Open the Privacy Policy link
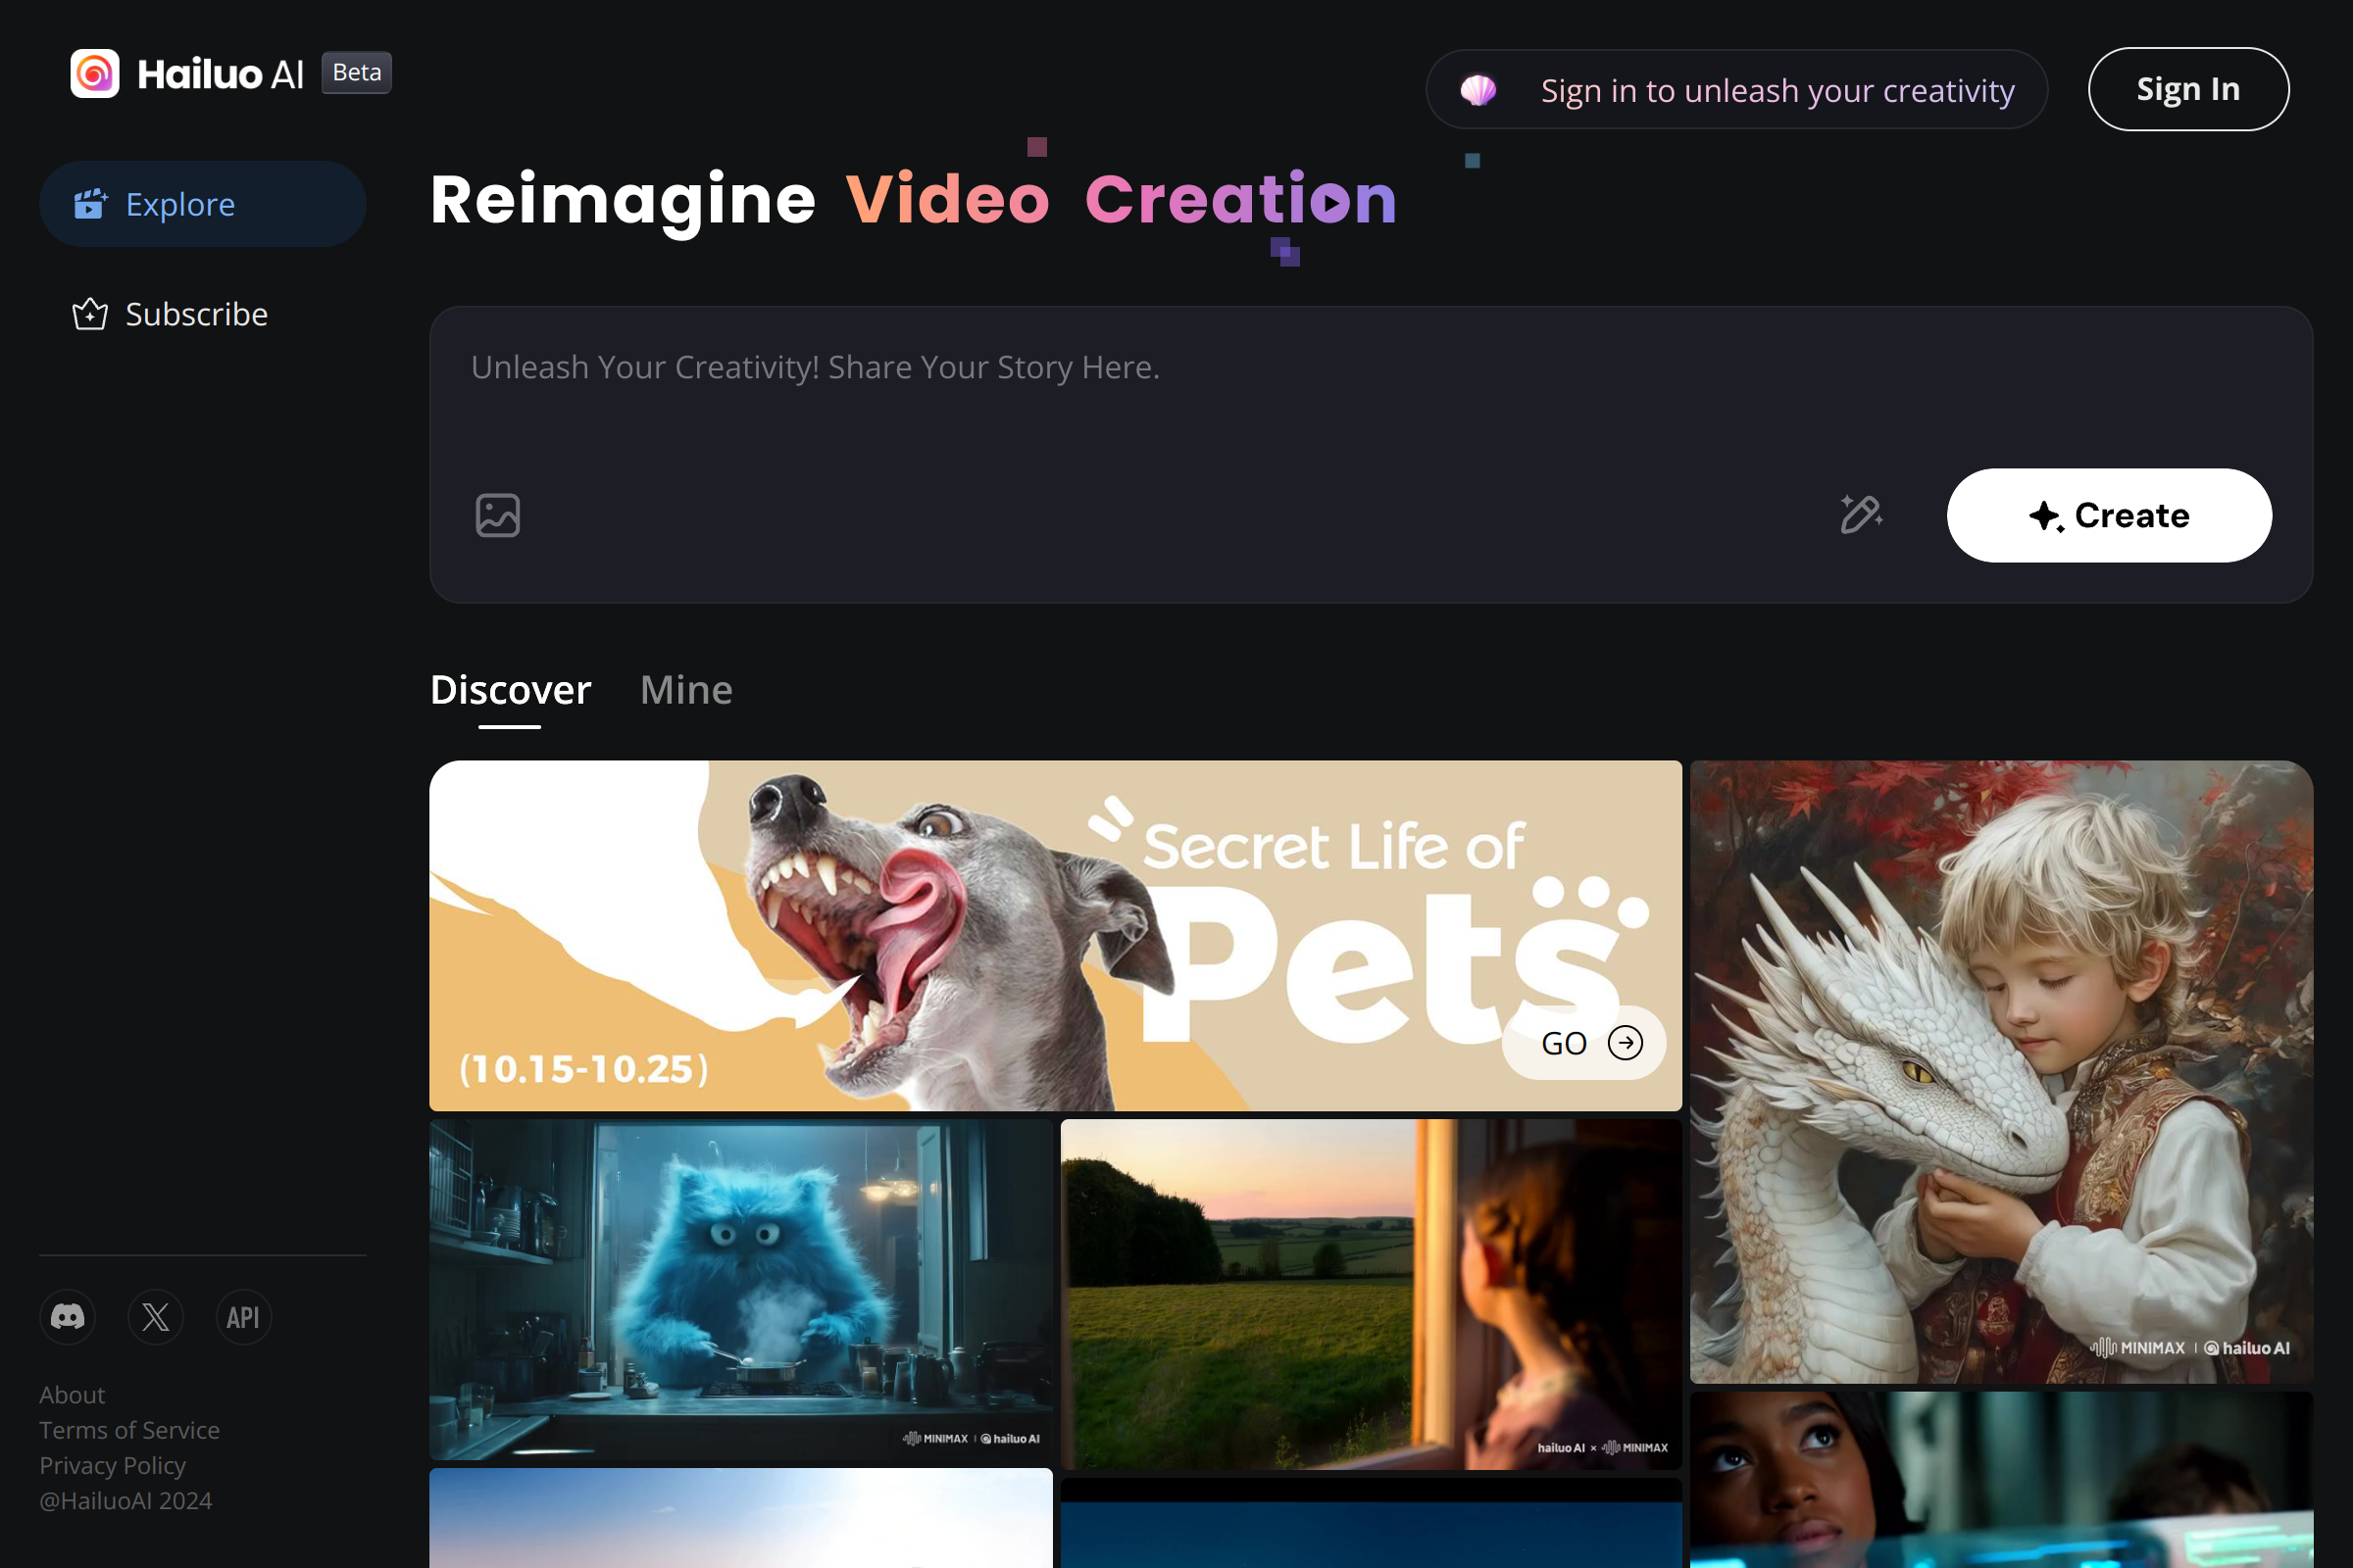The image size is (2353, 1568). click(112, 1465)
